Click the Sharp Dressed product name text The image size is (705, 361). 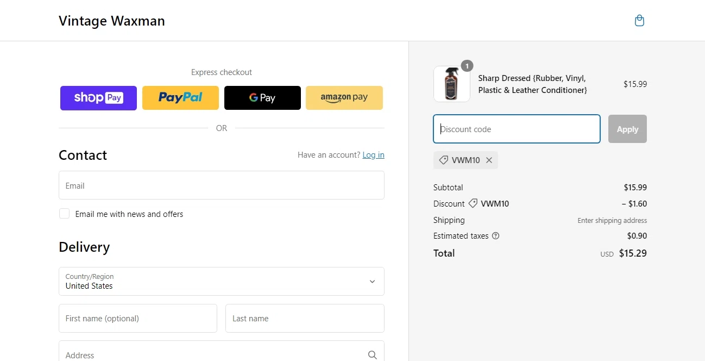tap(532, 84)
